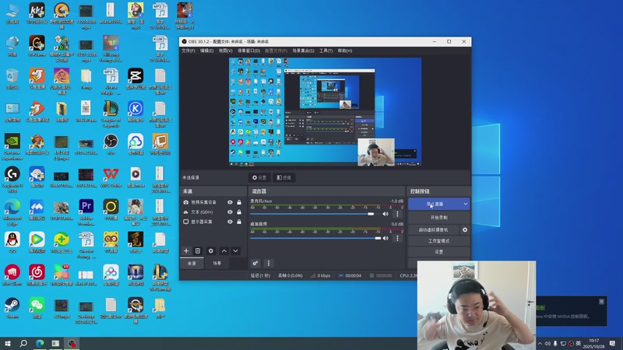Click the source toolbar 设置 properties button
Viewport: 623px width, 350px height.
259,178
